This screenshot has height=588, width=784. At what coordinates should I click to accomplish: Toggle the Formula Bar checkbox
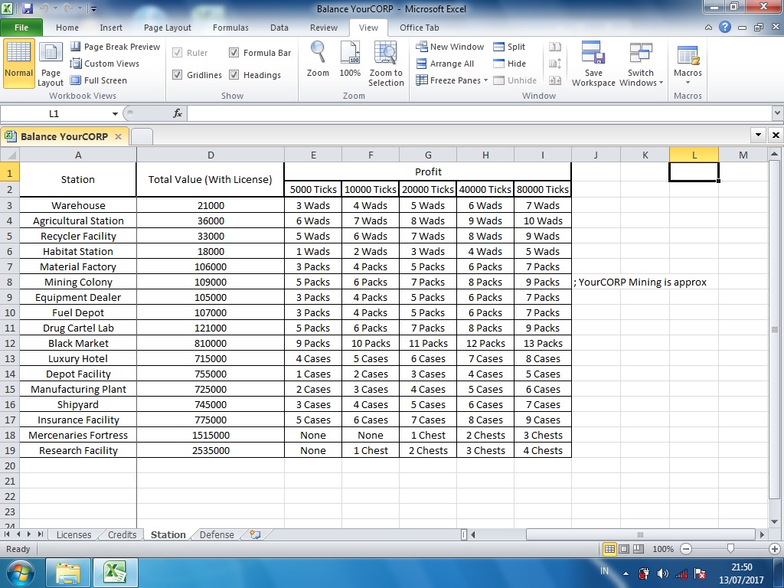234,53
